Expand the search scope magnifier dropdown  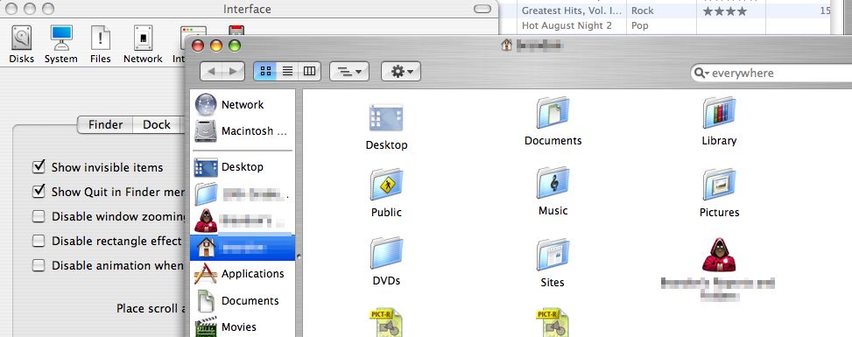pos(701,74)
